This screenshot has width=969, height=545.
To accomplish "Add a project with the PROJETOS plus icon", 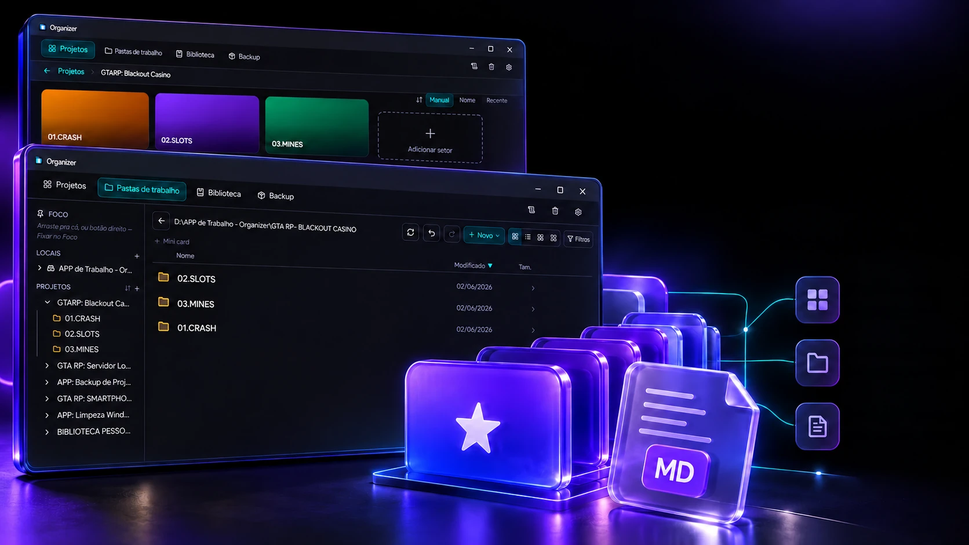I will 137,288.
